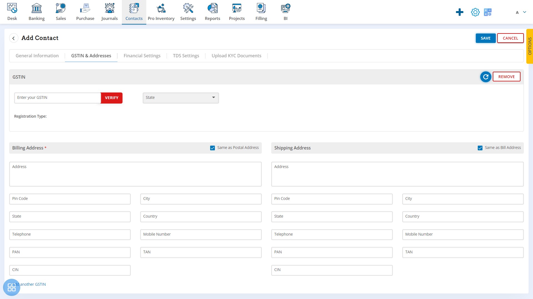533x299 pixels.
Task: Focus the Enter your GSTIN field
Action: pyautogui.click(x=57, y=98)
